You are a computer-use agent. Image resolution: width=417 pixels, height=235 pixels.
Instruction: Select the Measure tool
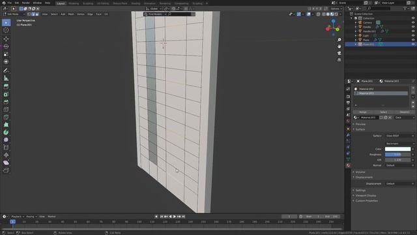(6, 78)
